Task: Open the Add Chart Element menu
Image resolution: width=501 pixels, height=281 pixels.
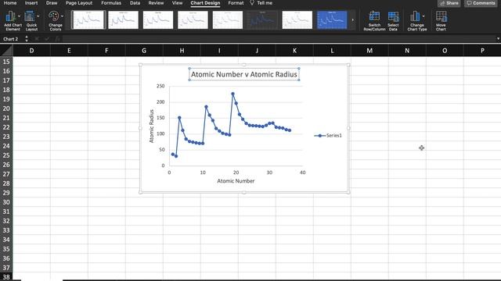Action: [x=13, y=21]
